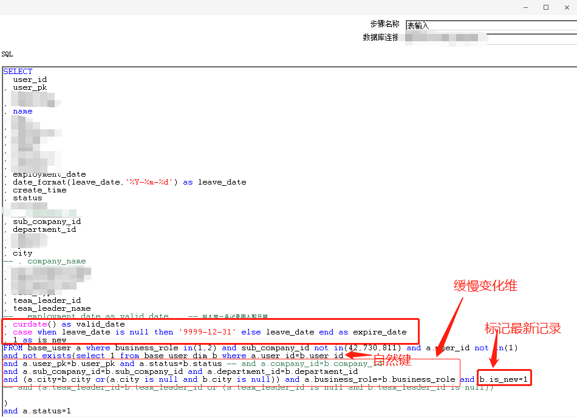
Task: Minimize the table input dialog window
Action: coord(525,7)
